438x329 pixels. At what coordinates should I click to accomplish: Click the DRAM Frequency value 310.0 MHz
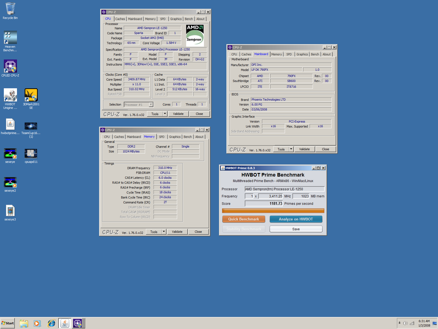[x=165, y=168]
